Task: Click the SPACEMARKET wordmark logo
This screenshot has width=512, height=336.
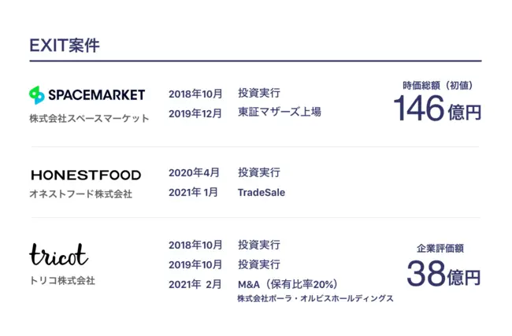Action: pyautogui.click(x=97, y=95)
